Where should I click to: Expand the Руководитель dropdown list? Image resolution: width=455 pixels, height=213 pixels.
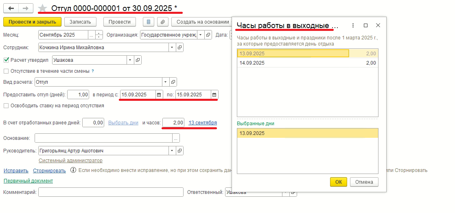tap(172, 151)
